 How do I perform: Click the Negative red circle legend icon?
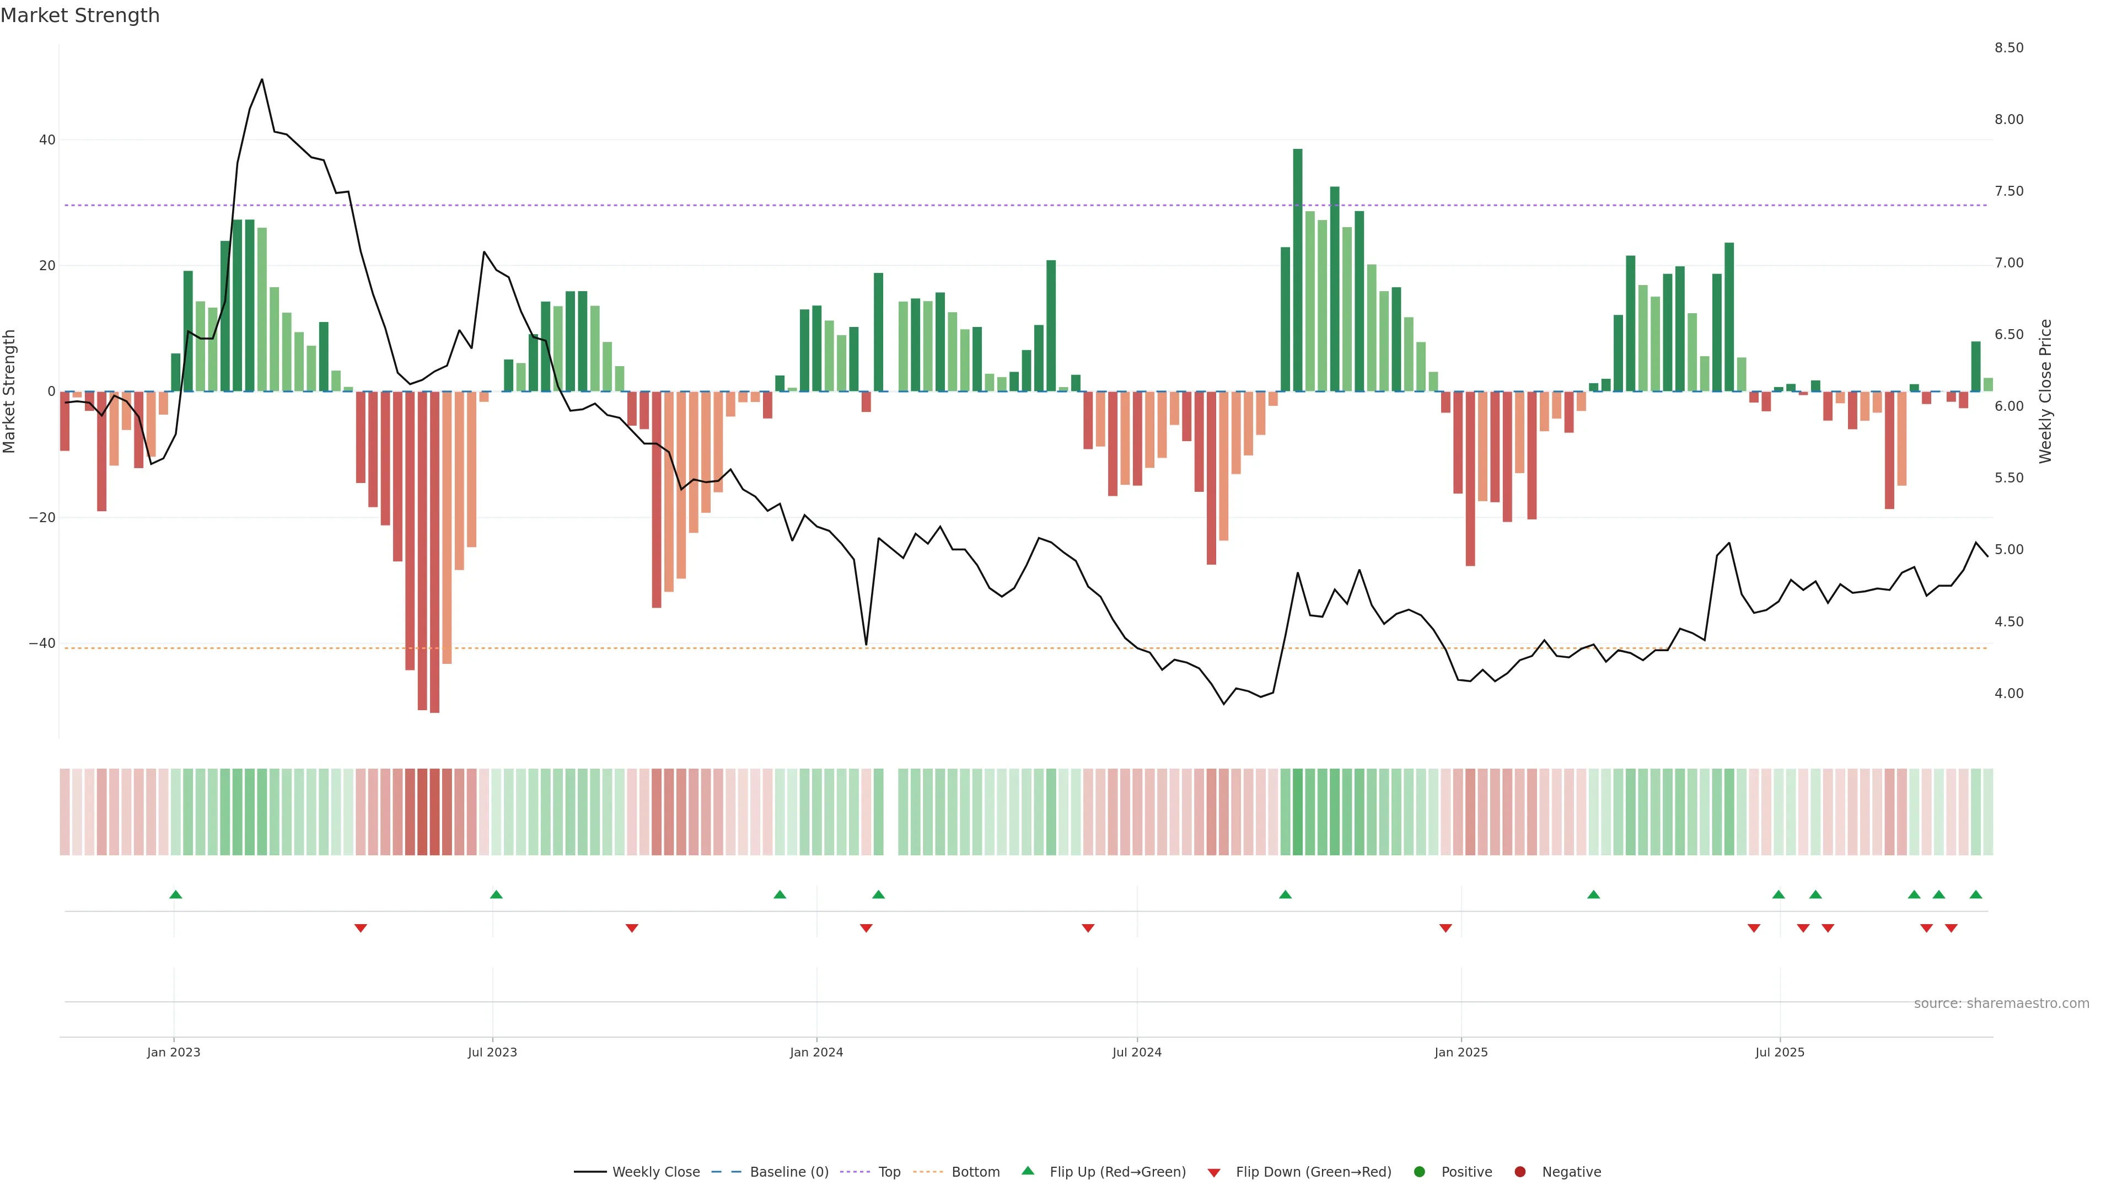(1519, 1172)
